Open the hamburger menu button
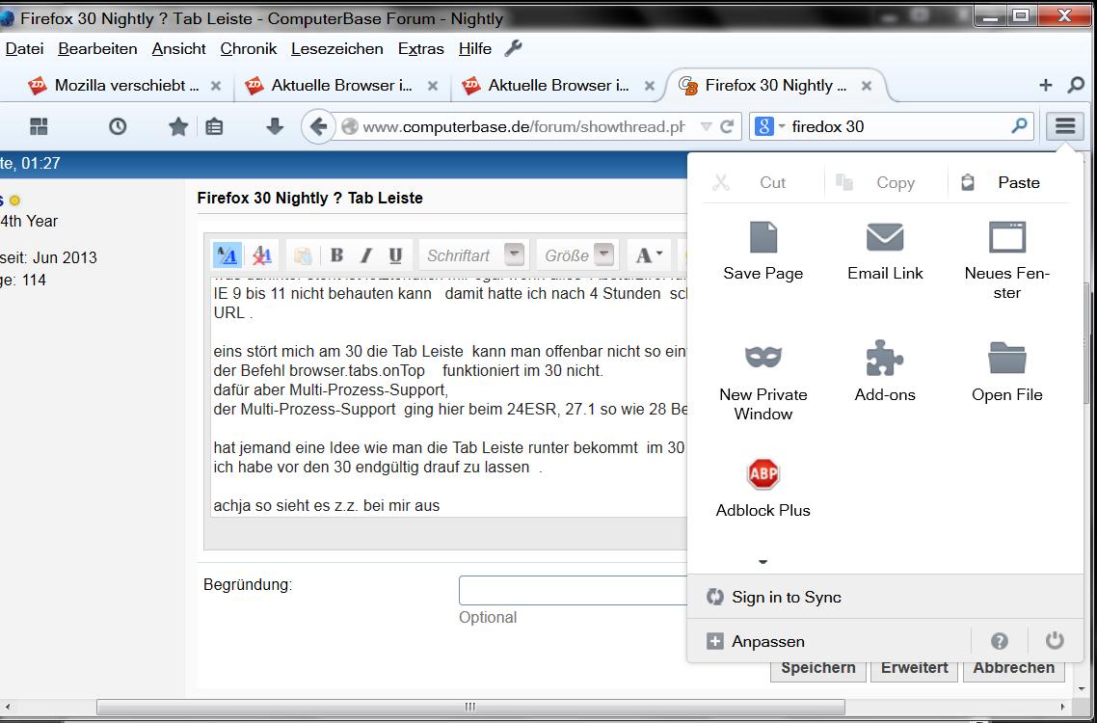Image resolution: width=1097 pixels, height=723 pixels. [1065, 126]
